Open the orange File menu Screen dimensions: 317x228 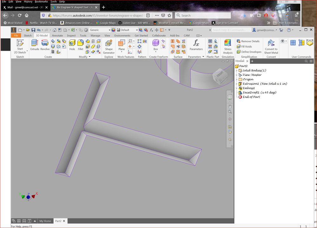(x=16, y=36)
